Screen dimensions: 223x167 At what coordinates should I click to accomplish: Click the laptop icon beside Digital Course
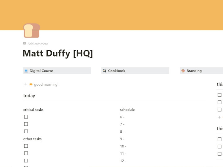[26, 71]
